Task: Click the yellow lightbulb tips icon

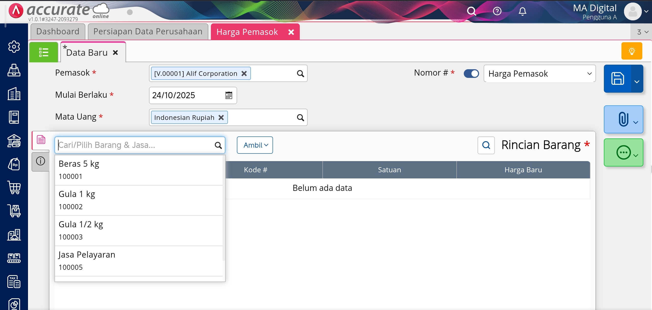Action: click(x=632, y=51)
